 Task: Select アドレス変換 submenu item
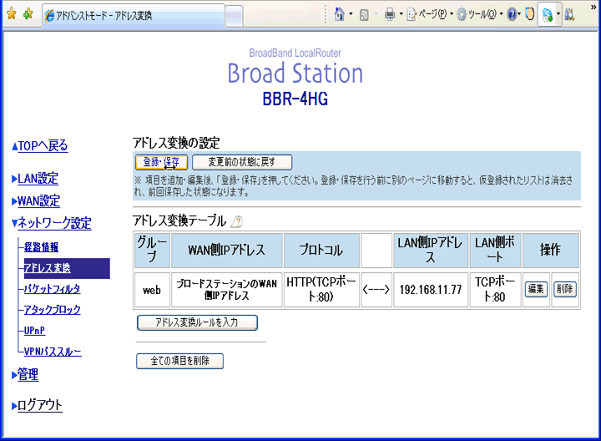click(x=47, y=268)
